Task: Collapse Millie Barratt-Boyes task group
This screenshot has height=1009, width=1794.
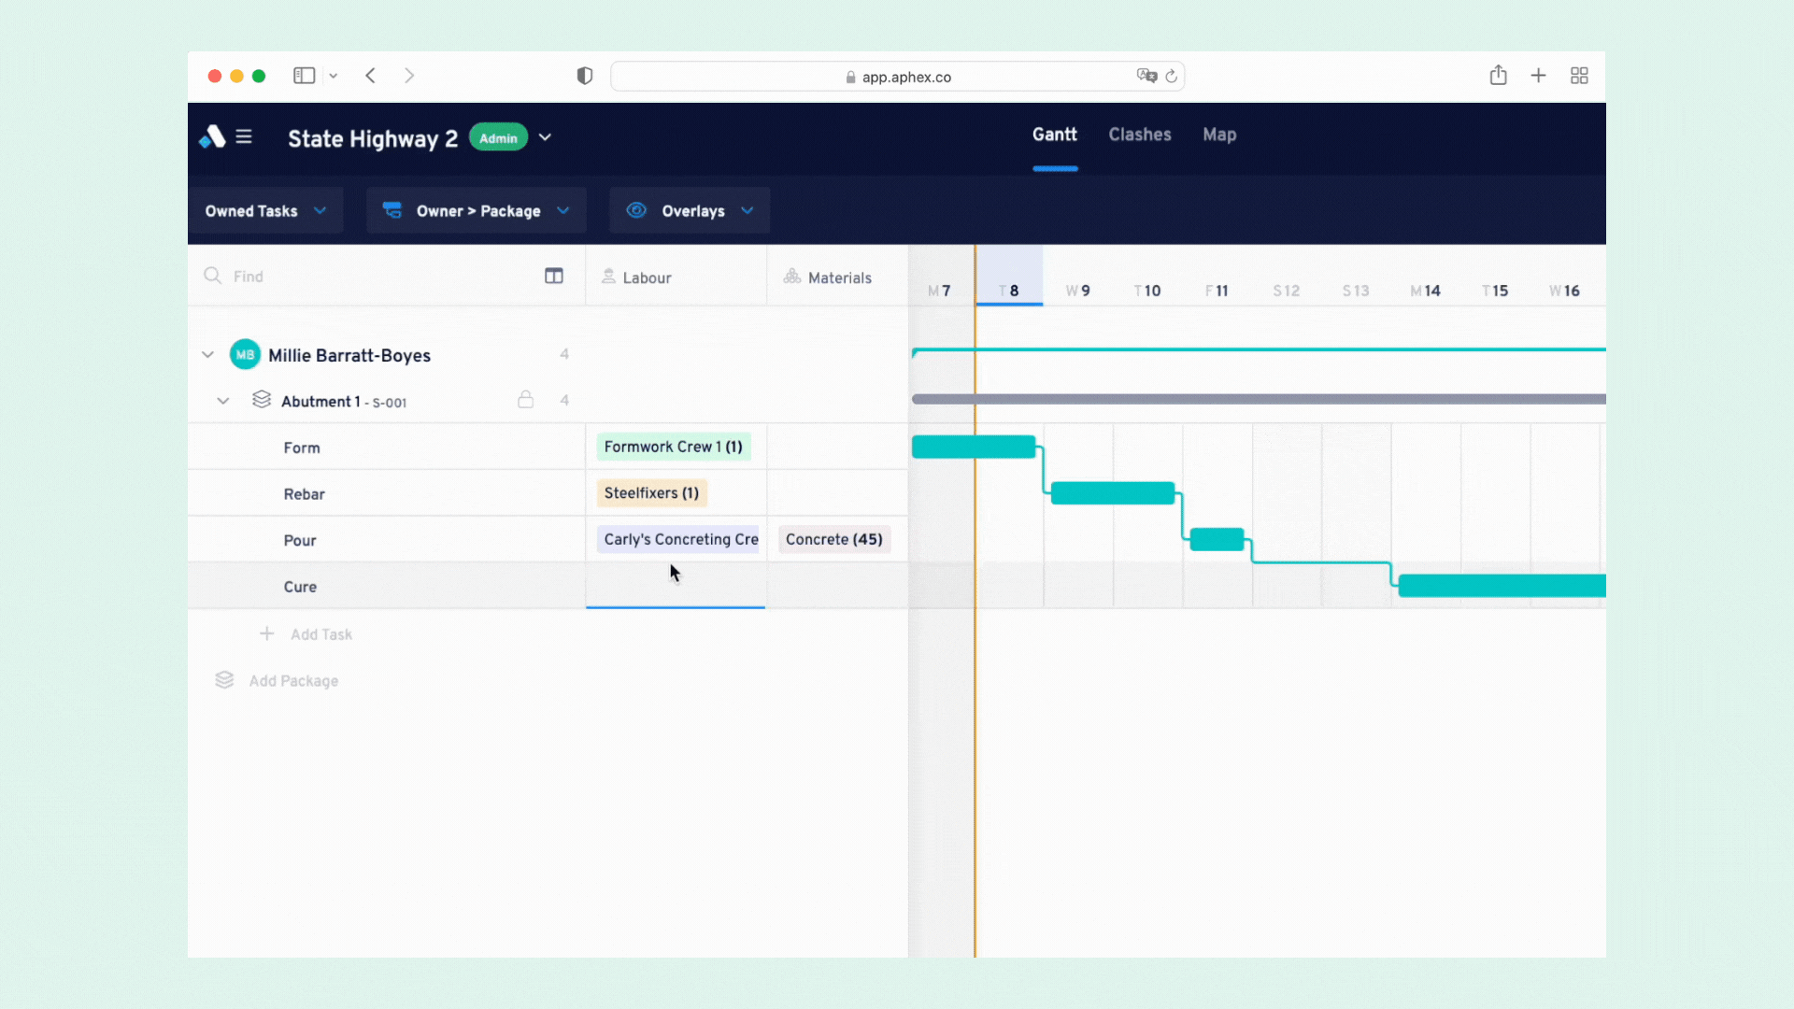Action: point(207,355)
